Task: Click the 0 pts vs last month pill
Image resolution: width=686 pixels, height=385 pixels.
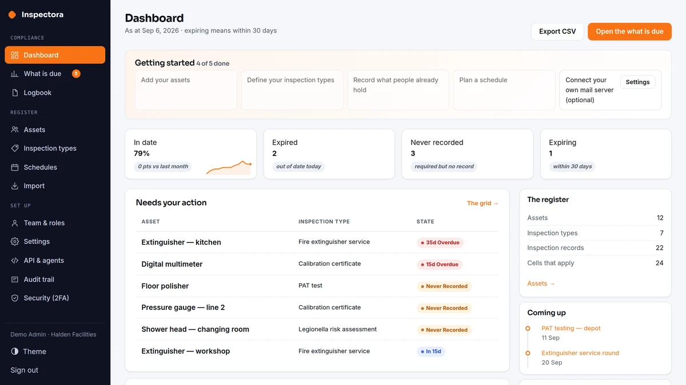Action: coord(163,167)
